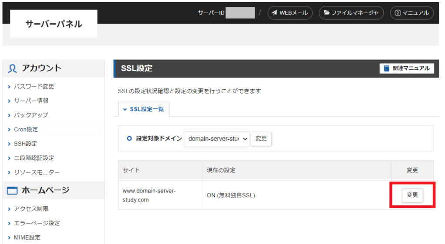The width and height of the screenshot is (445, 244).
Task: Click the サーバーパネル logo
Action: pyautogui.click(x=53, y=24)
